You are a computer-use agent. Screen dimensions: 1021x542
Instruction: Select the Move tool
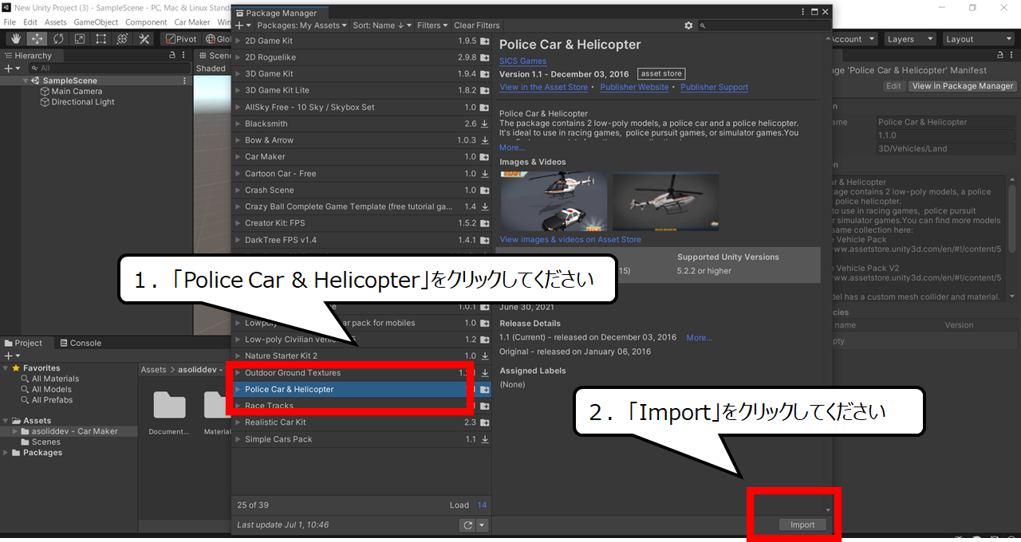coord(37,39)
